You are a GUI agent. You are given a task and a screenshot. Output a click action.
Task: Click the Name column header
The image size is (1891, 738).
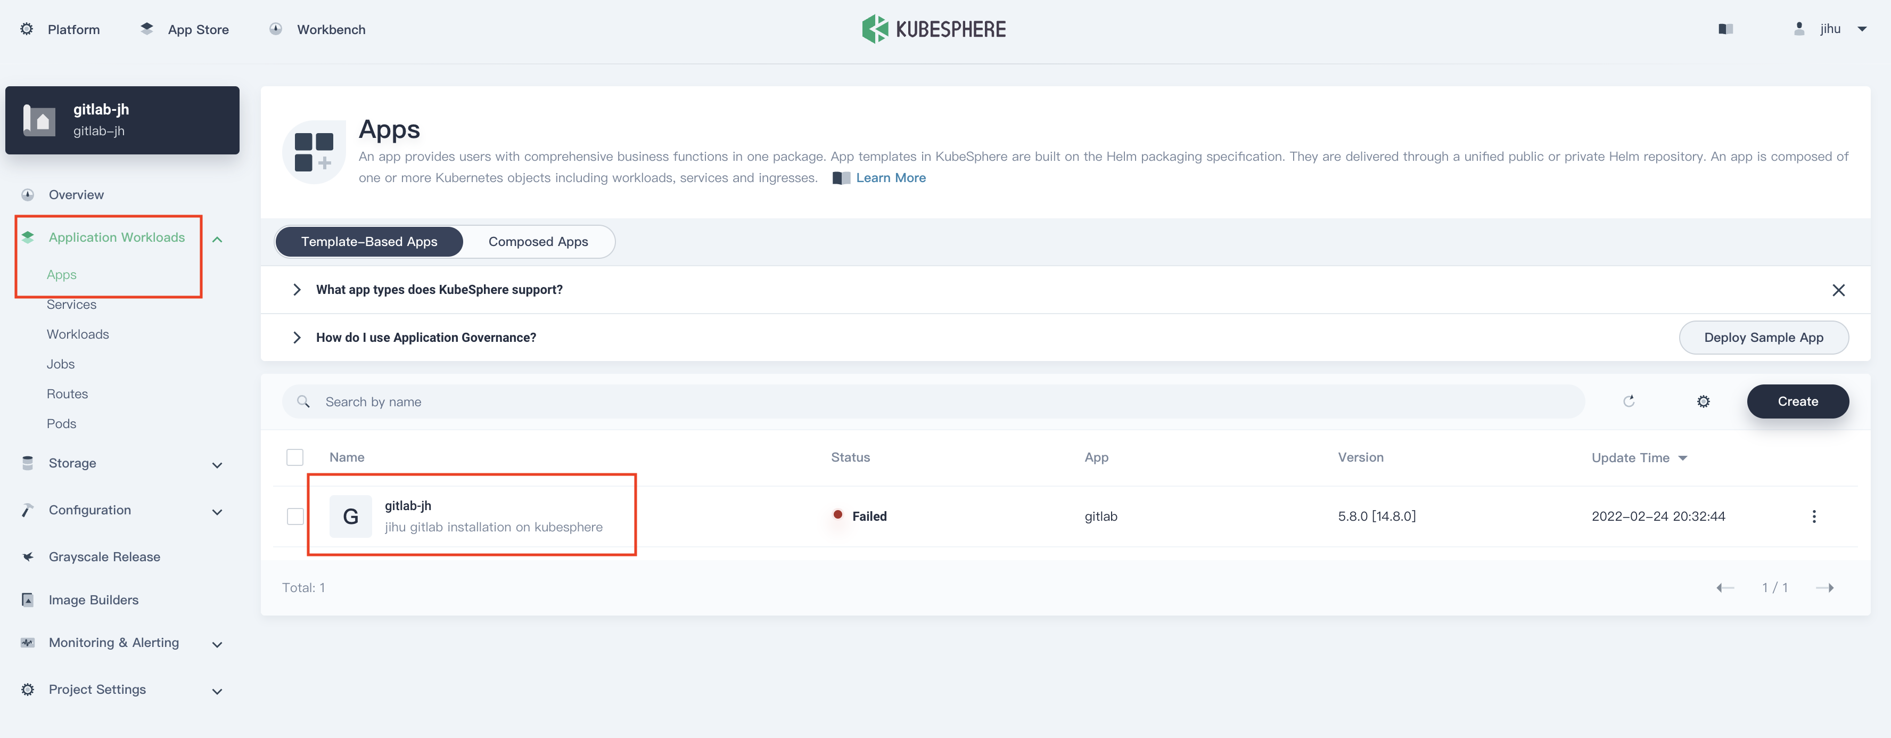[347, 457]
